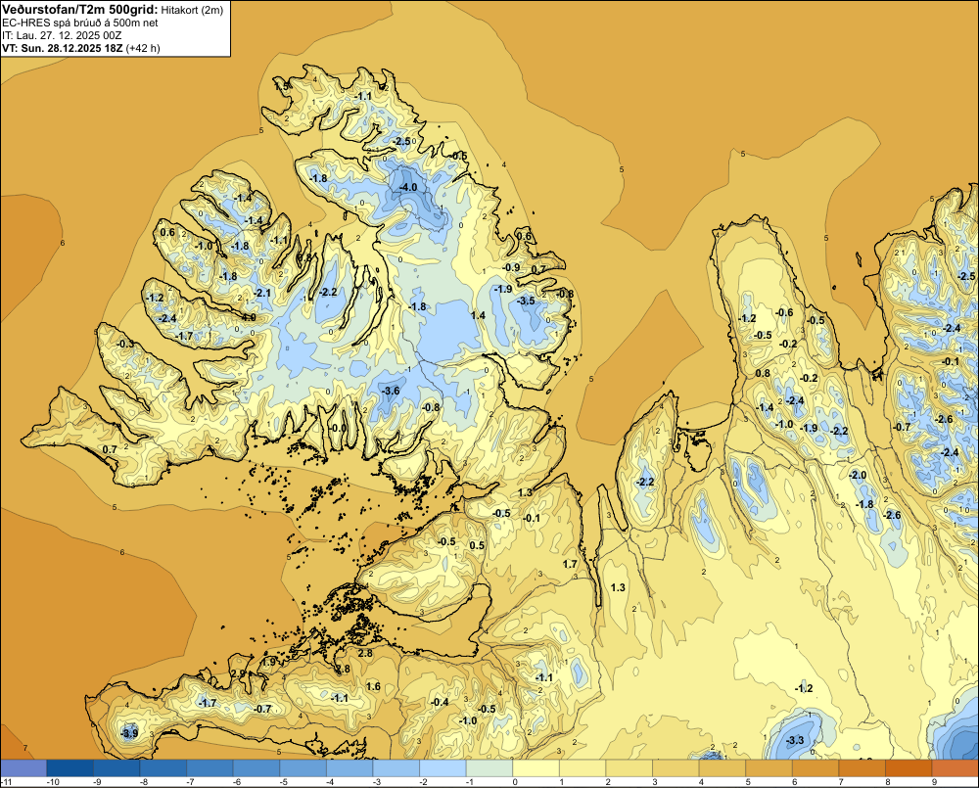Click the -3.5 temperature label

pos(527,301)
